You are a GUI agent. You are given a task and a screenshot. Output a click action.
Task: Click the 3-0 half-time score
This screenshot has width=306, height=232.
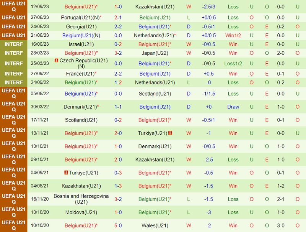[x=281, y=225]
